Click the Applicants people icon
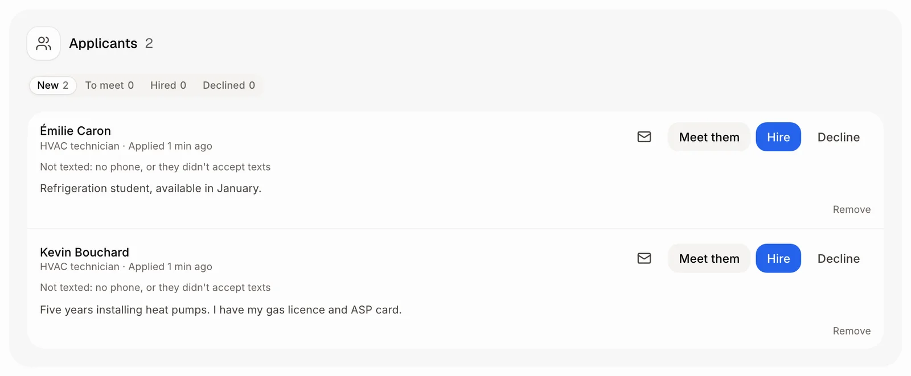 (44, 43)
